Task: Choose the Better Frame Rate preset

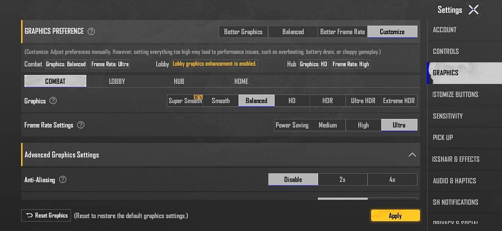Action: (x=342, y=32)
